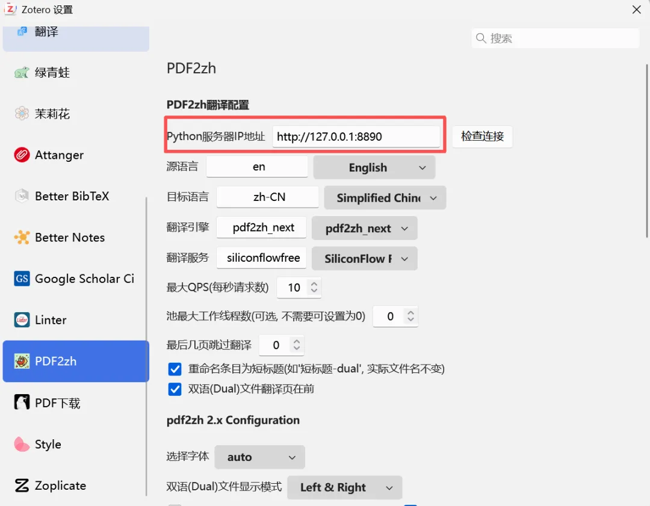
Task: Click the sidebar vertical scrollbar
Action: [146, 347]
